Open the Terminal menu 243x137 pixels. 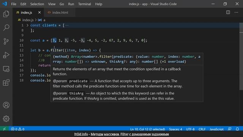[84, 4]
